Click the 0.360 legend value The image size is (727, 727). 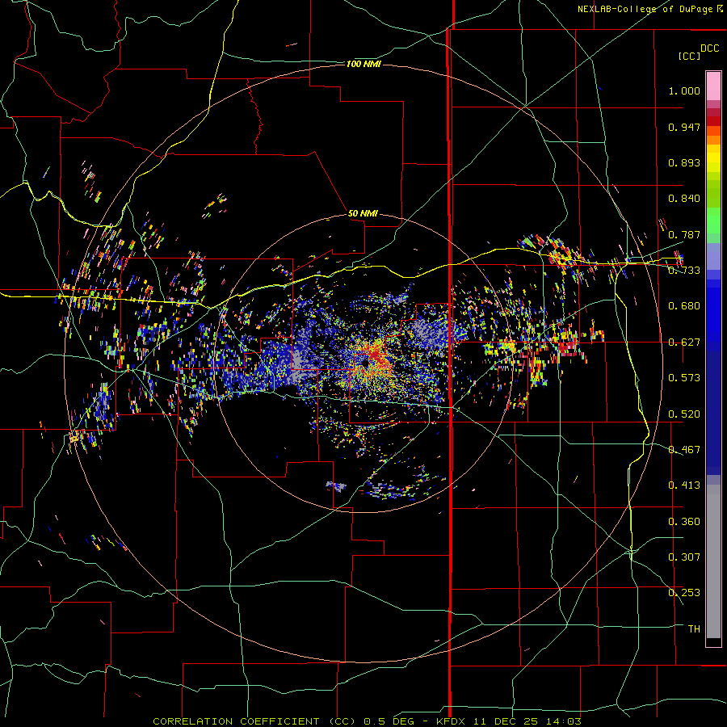(x=684, y=522)
